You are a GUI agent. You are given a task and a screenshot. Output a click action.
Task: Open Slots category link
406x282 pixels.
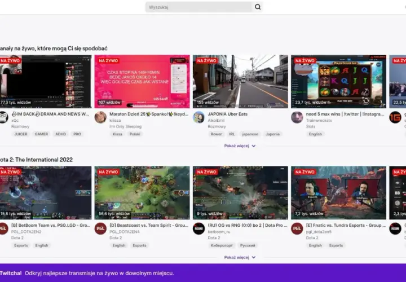[x=311, y=127]
